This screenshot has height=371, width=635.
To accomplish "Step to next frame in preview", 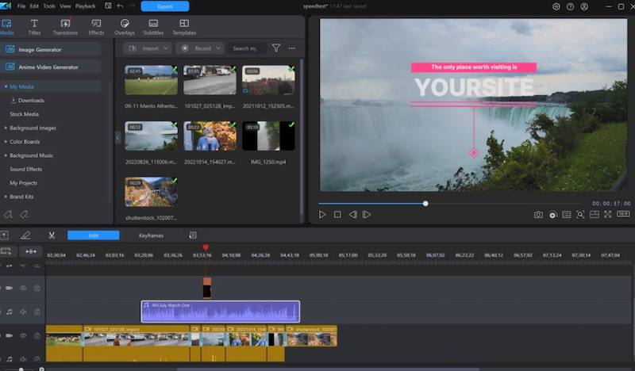I will click(x=367, y=214).
